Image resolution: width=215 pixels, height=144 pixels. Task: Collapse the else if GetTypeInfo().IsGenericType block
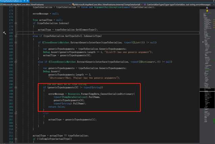point(16,36)
